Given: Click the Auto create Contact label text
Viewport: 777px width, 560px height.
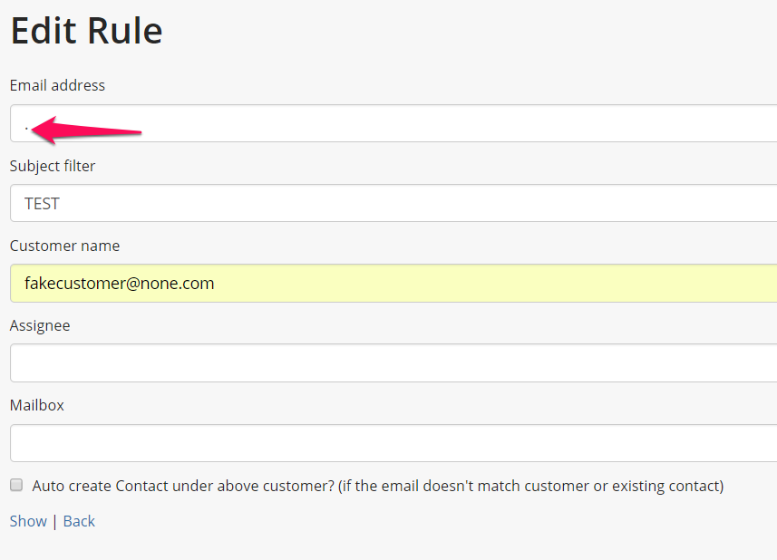Looking at the screenshot, I should click(377, 486).
